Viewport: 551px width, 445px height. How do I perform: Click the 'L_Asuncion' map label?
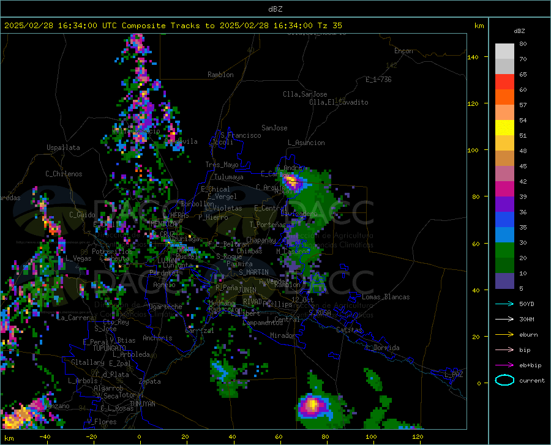(306, 143)
